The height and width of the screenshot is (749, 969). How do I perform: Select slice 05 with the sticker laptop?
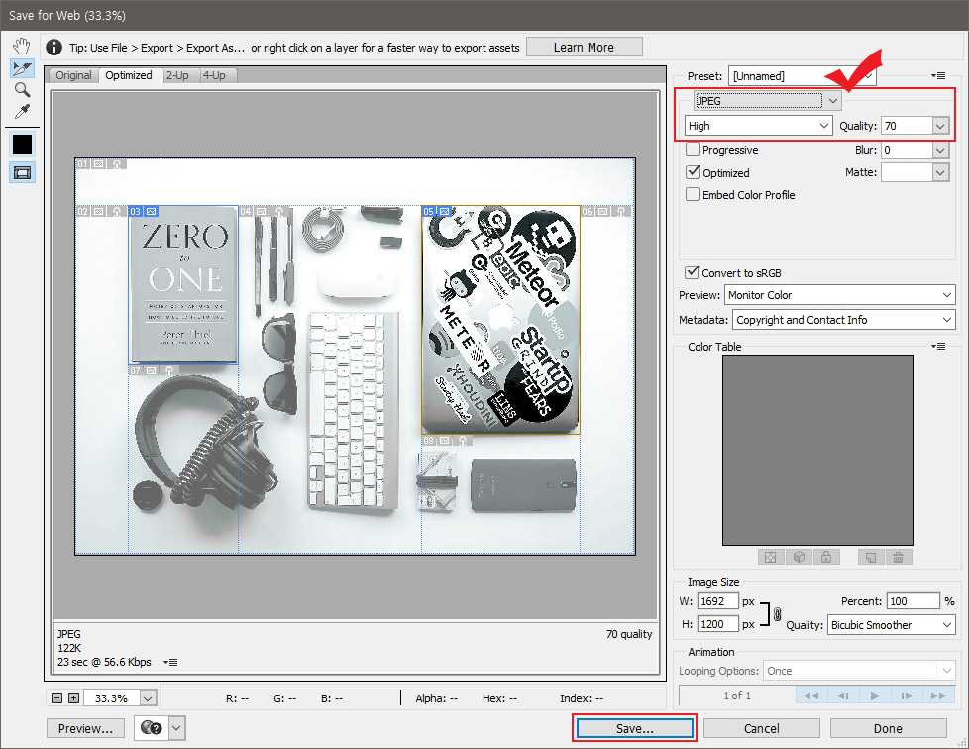pos(500,320)
